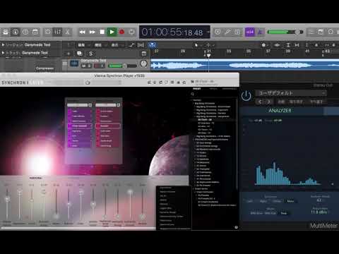Select the PRESET tab in Synchron Player
This screenshot has width=339, height=254.
click(197, 89)
